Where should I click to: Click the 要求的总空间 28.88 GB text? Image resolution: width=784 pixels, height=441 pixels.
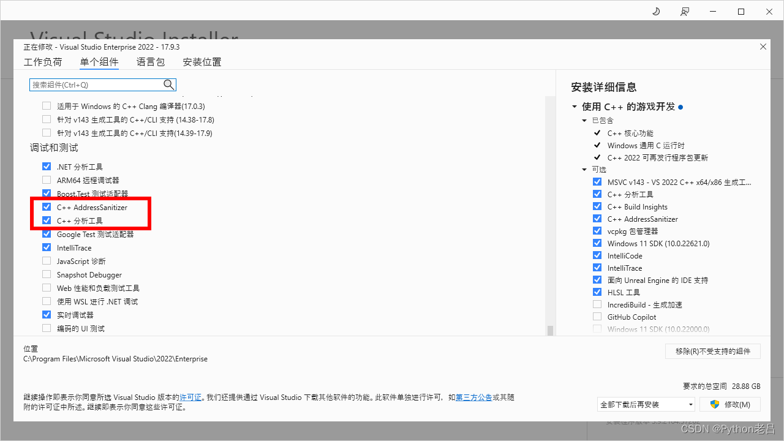(722, 386)
